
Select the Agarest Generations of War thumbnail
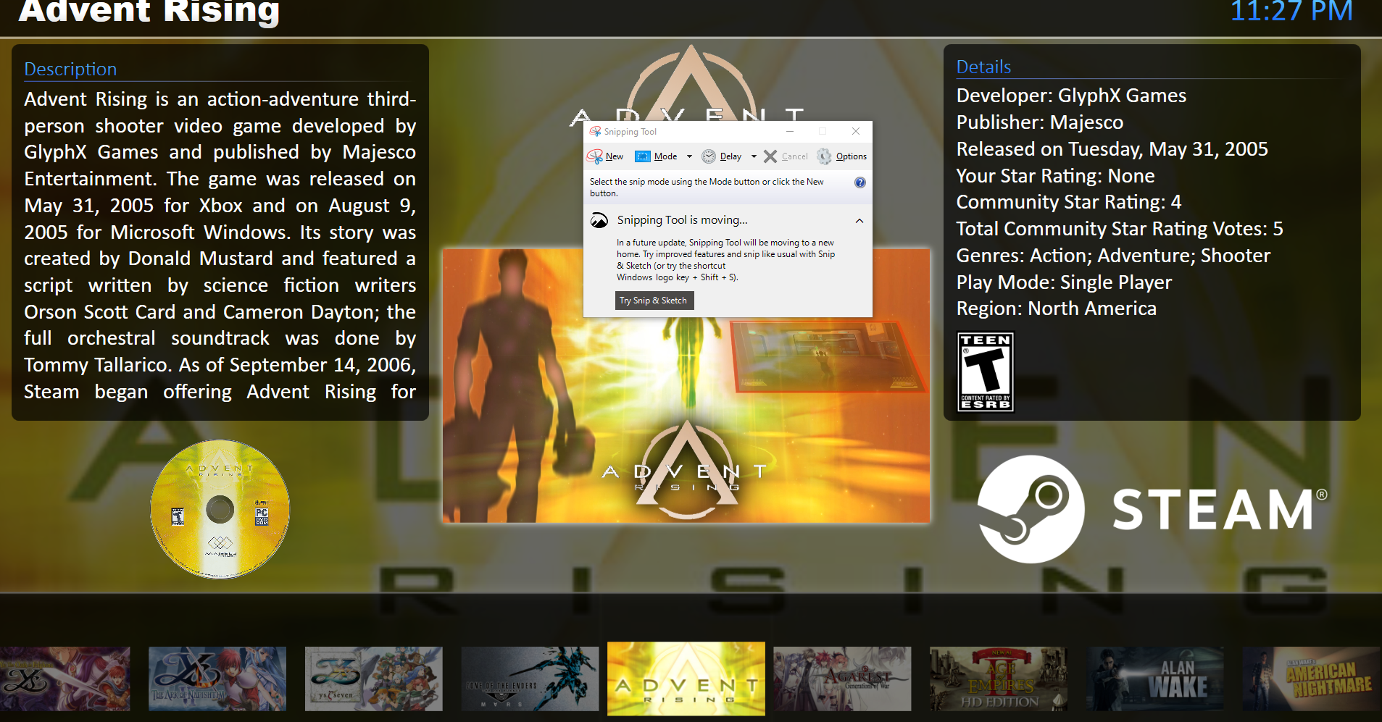coord(842,679)
